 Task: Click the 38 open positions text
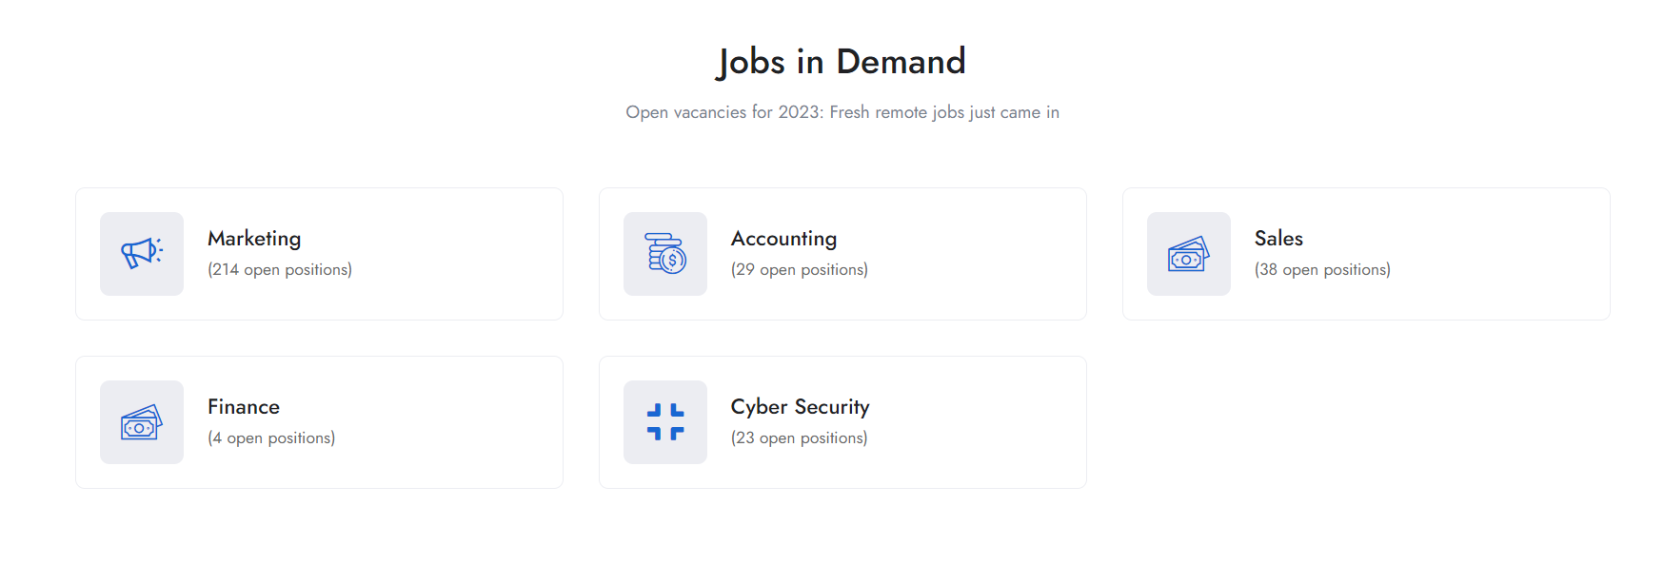(x=1322, y=270)
